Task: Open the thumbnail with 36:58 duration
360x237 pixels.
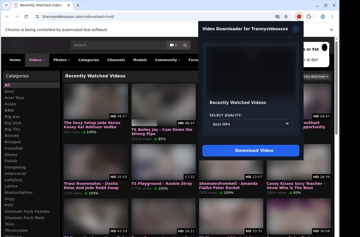Action: click(299, 216)
